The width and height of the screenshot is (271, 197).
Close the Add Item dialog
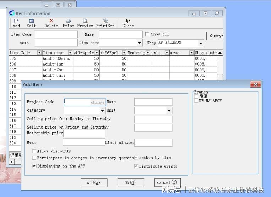click(x=255, y=84)
